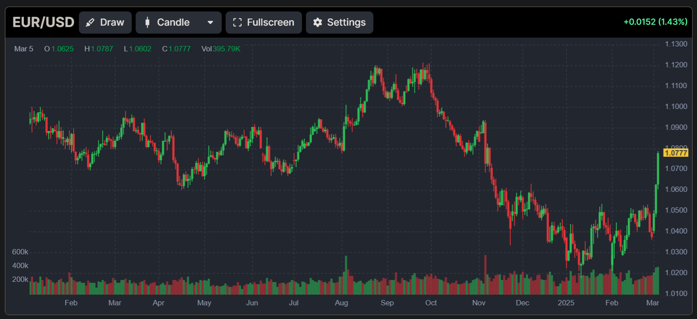
Task: Click the 1.0100 price axis label
Action: click(676, 293)
